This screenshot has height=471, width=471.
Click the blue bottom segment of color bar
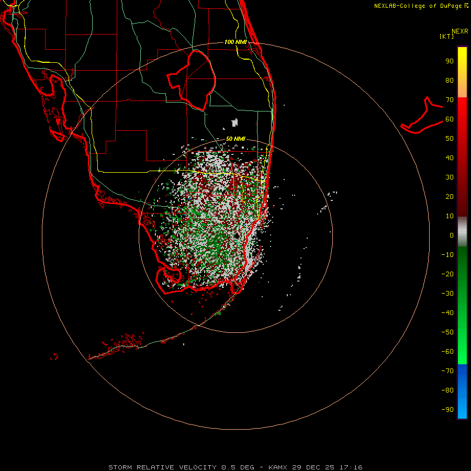pyautogui.click(x=462, y=391)
